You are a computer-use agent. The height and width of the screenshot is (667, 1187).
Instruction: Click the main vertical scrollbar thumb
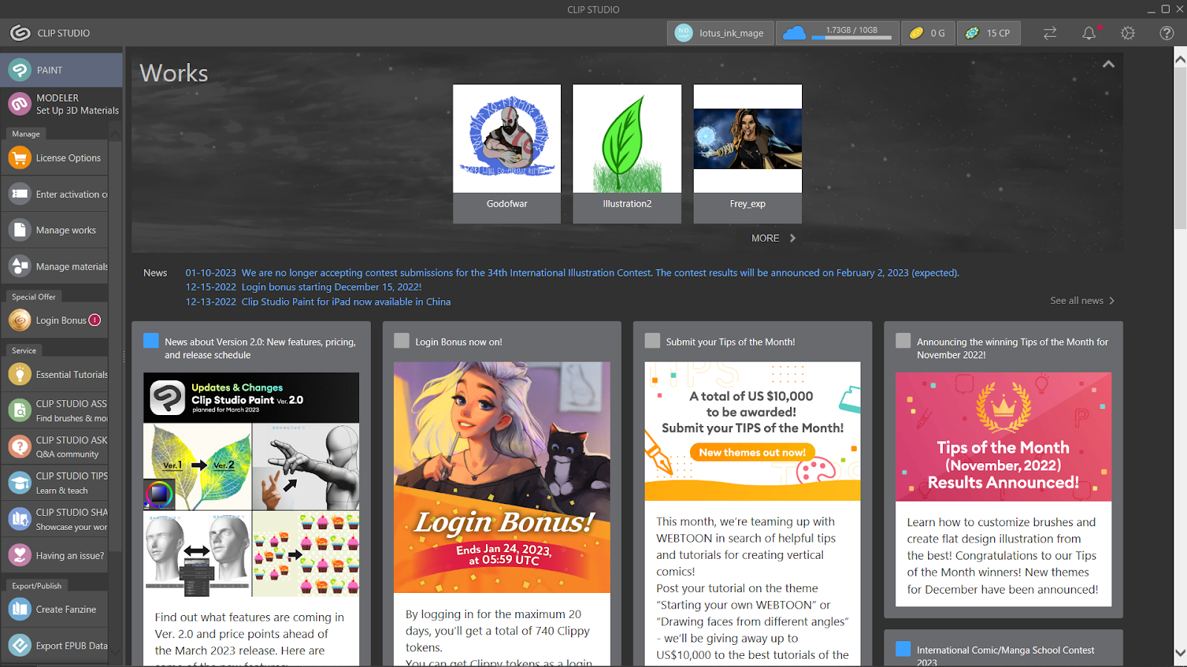point(1180,149)
